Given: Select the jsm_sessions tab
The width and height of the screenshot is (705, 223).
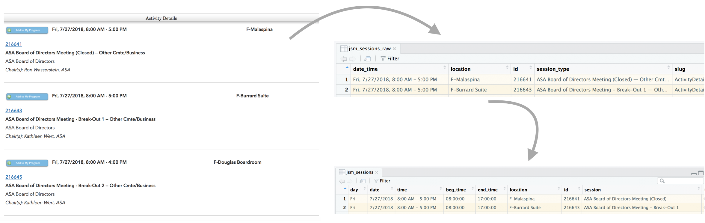Looking at the screenshot, I should [359, 172].
